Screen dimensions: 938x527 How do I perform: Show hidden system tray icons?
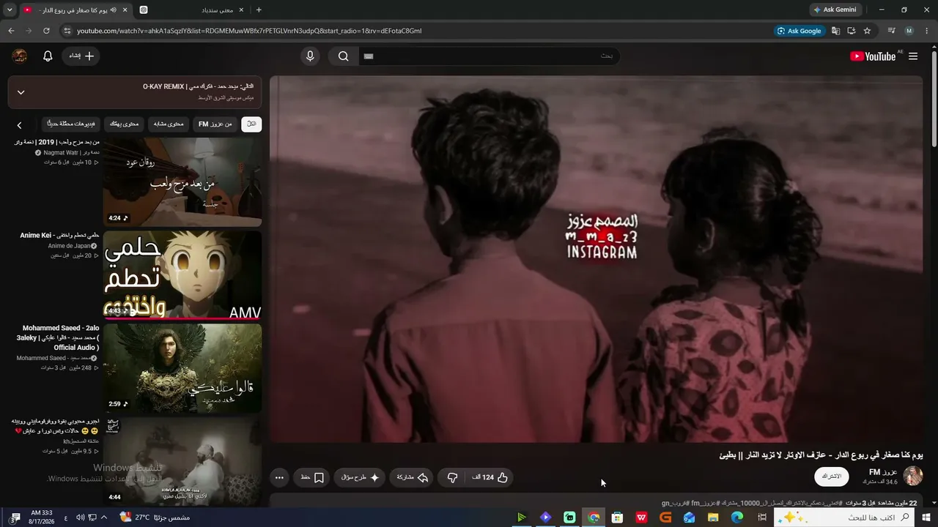pos(103,517)
